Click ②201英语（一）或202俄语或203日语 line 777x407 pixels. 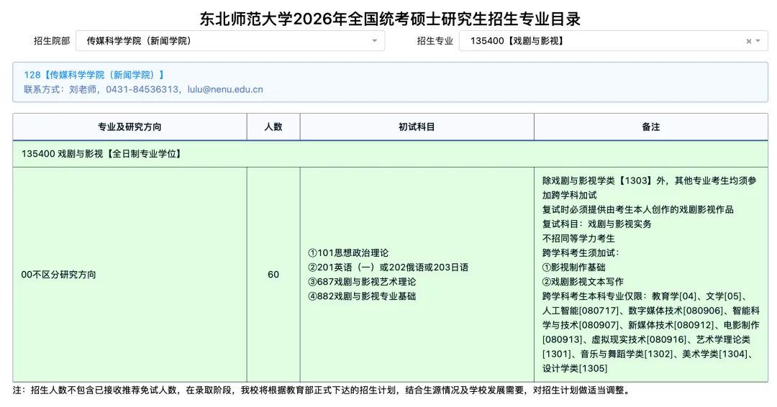click(x=388, y=267)
